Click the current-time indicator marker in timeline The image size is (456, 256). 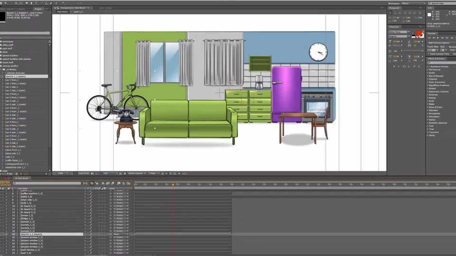click(x=173, y=184)
